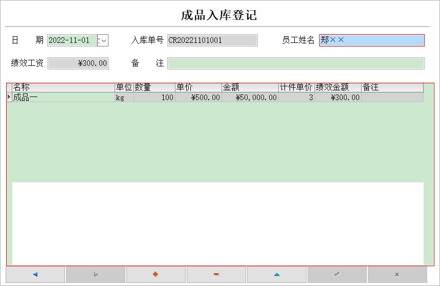Cancel editing with the X button

click(398, 274)
